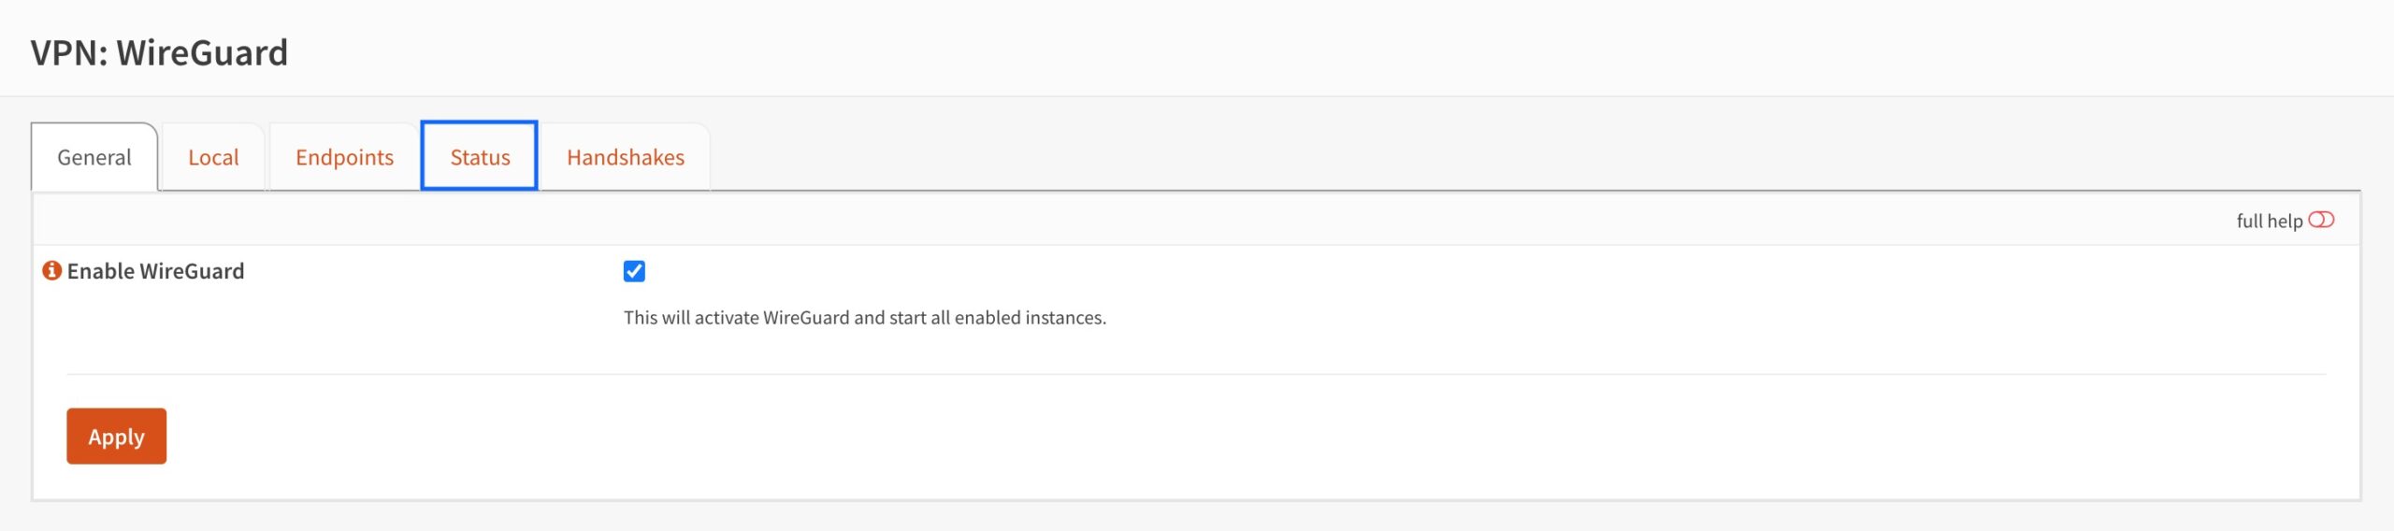Open the Endpoints tab
The width and height of the screenshot is (2394, 531).
[344, 157]
